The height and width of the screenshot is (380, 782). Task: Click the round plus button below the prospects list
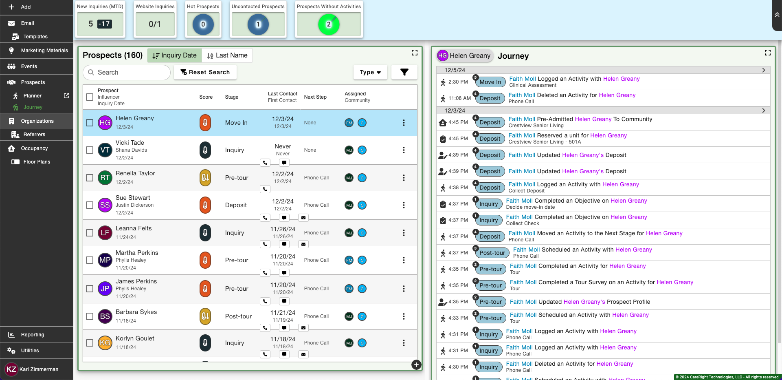click(x=416, y=365)
